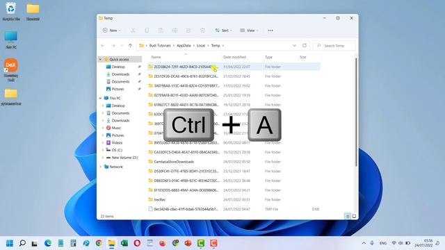Select Music under This PC
Viewport: 445px width, 250px height.
tap(116, 128)
